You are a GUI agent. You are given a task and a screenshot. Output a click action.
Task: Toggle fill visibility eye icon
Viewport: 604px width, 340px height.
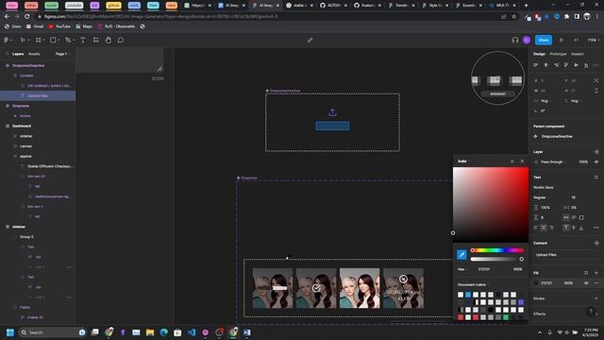[586, 283]
